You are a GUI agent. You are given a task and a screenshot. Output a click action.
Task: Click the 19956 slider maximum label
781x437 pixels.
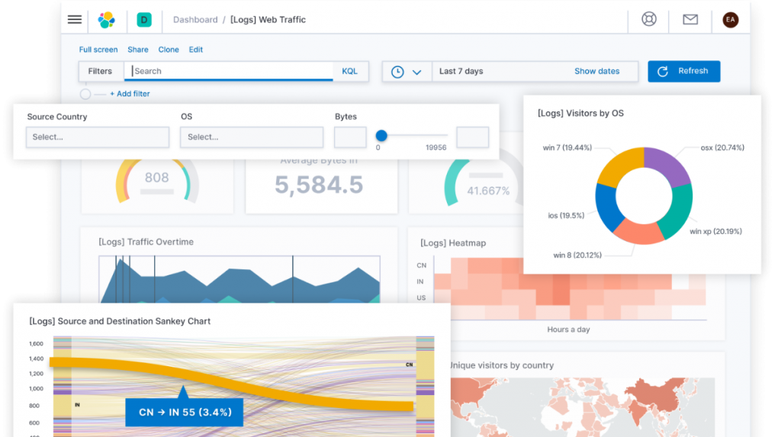pyautogui.click(x=435, y=147)
